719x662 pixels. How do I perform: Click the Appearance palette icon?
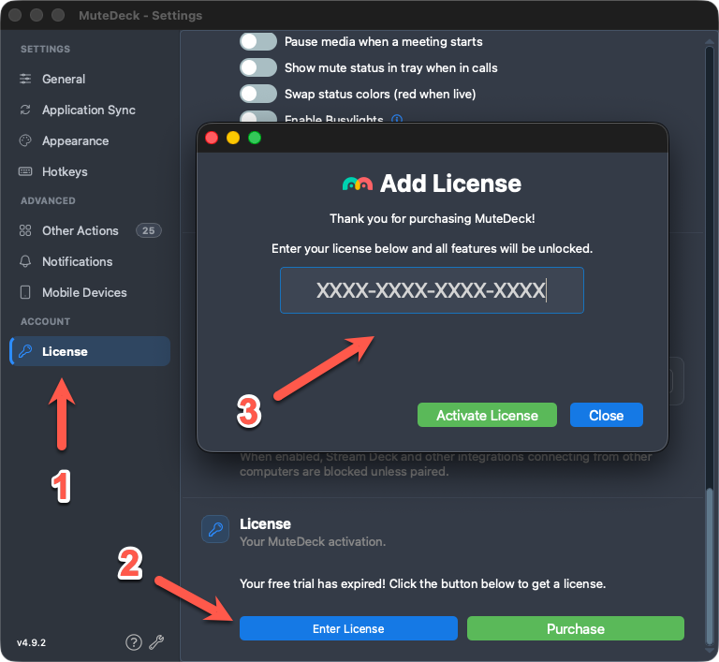pyautogui.click(x=25, y=140)
